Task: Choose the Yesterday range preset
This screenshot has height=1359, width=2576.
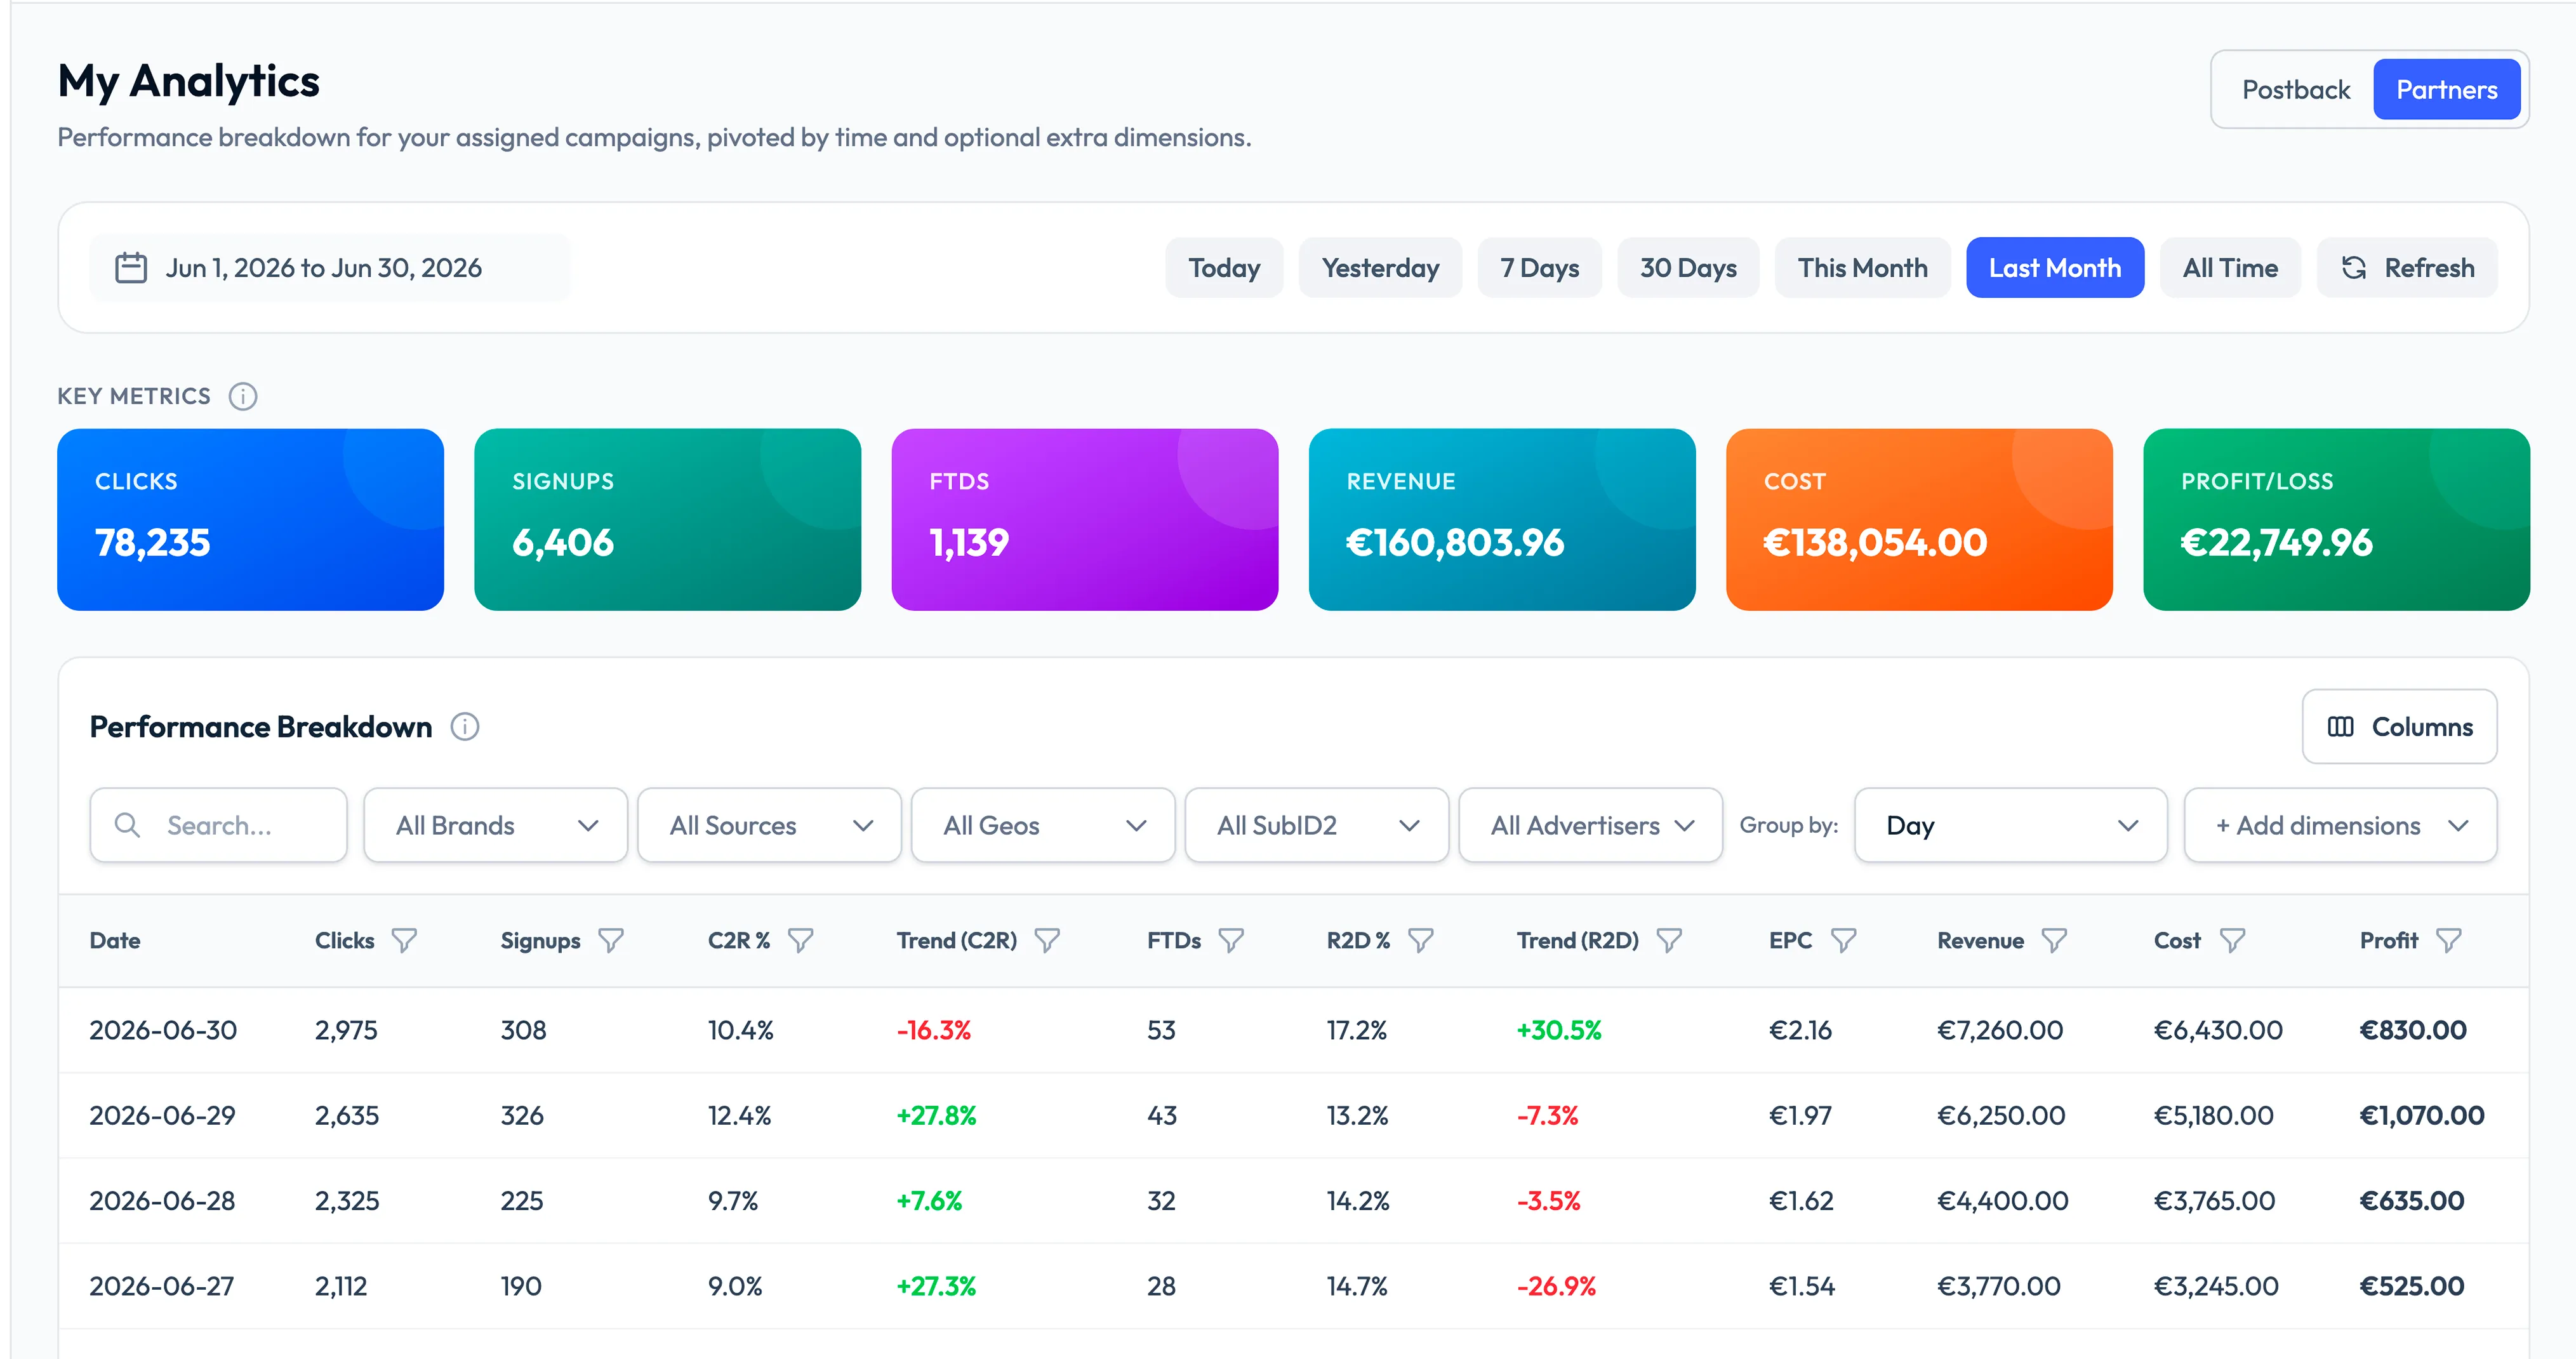Action: (1380, 268)
